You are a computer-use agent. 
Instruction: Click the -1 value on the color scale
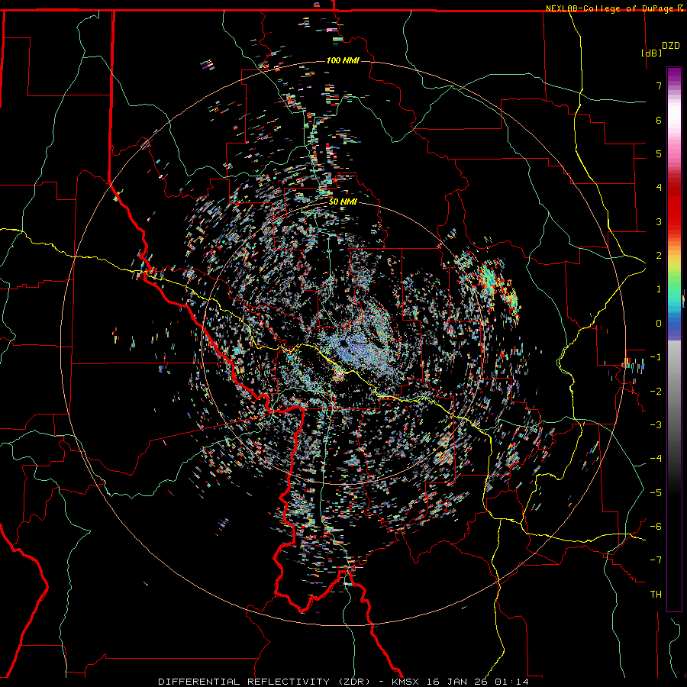click(656, 357)
